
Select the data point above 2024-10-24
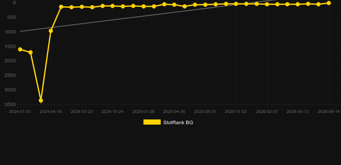point(112,6)
